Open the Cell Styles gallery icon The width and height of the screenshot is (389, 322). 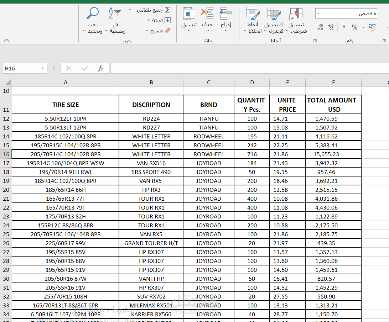pyautogui.click(x=253, y=14)
